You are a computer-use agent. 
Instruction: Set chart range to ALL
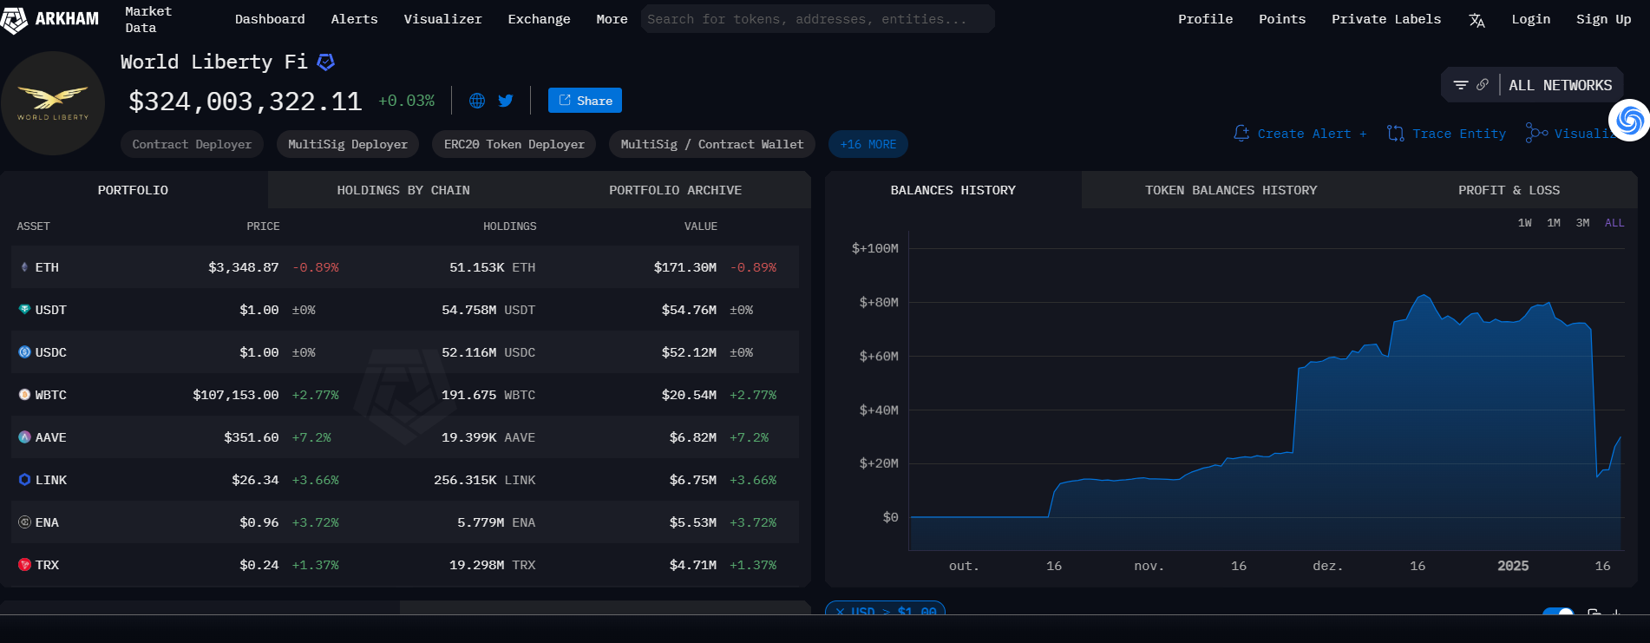coord(1614,223)
